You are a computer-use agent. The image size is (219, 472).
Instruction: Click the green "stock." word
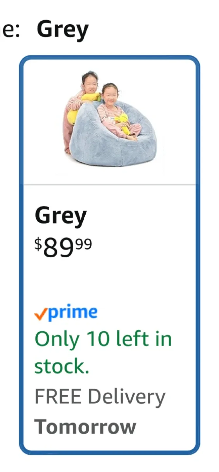pos(62,367)
